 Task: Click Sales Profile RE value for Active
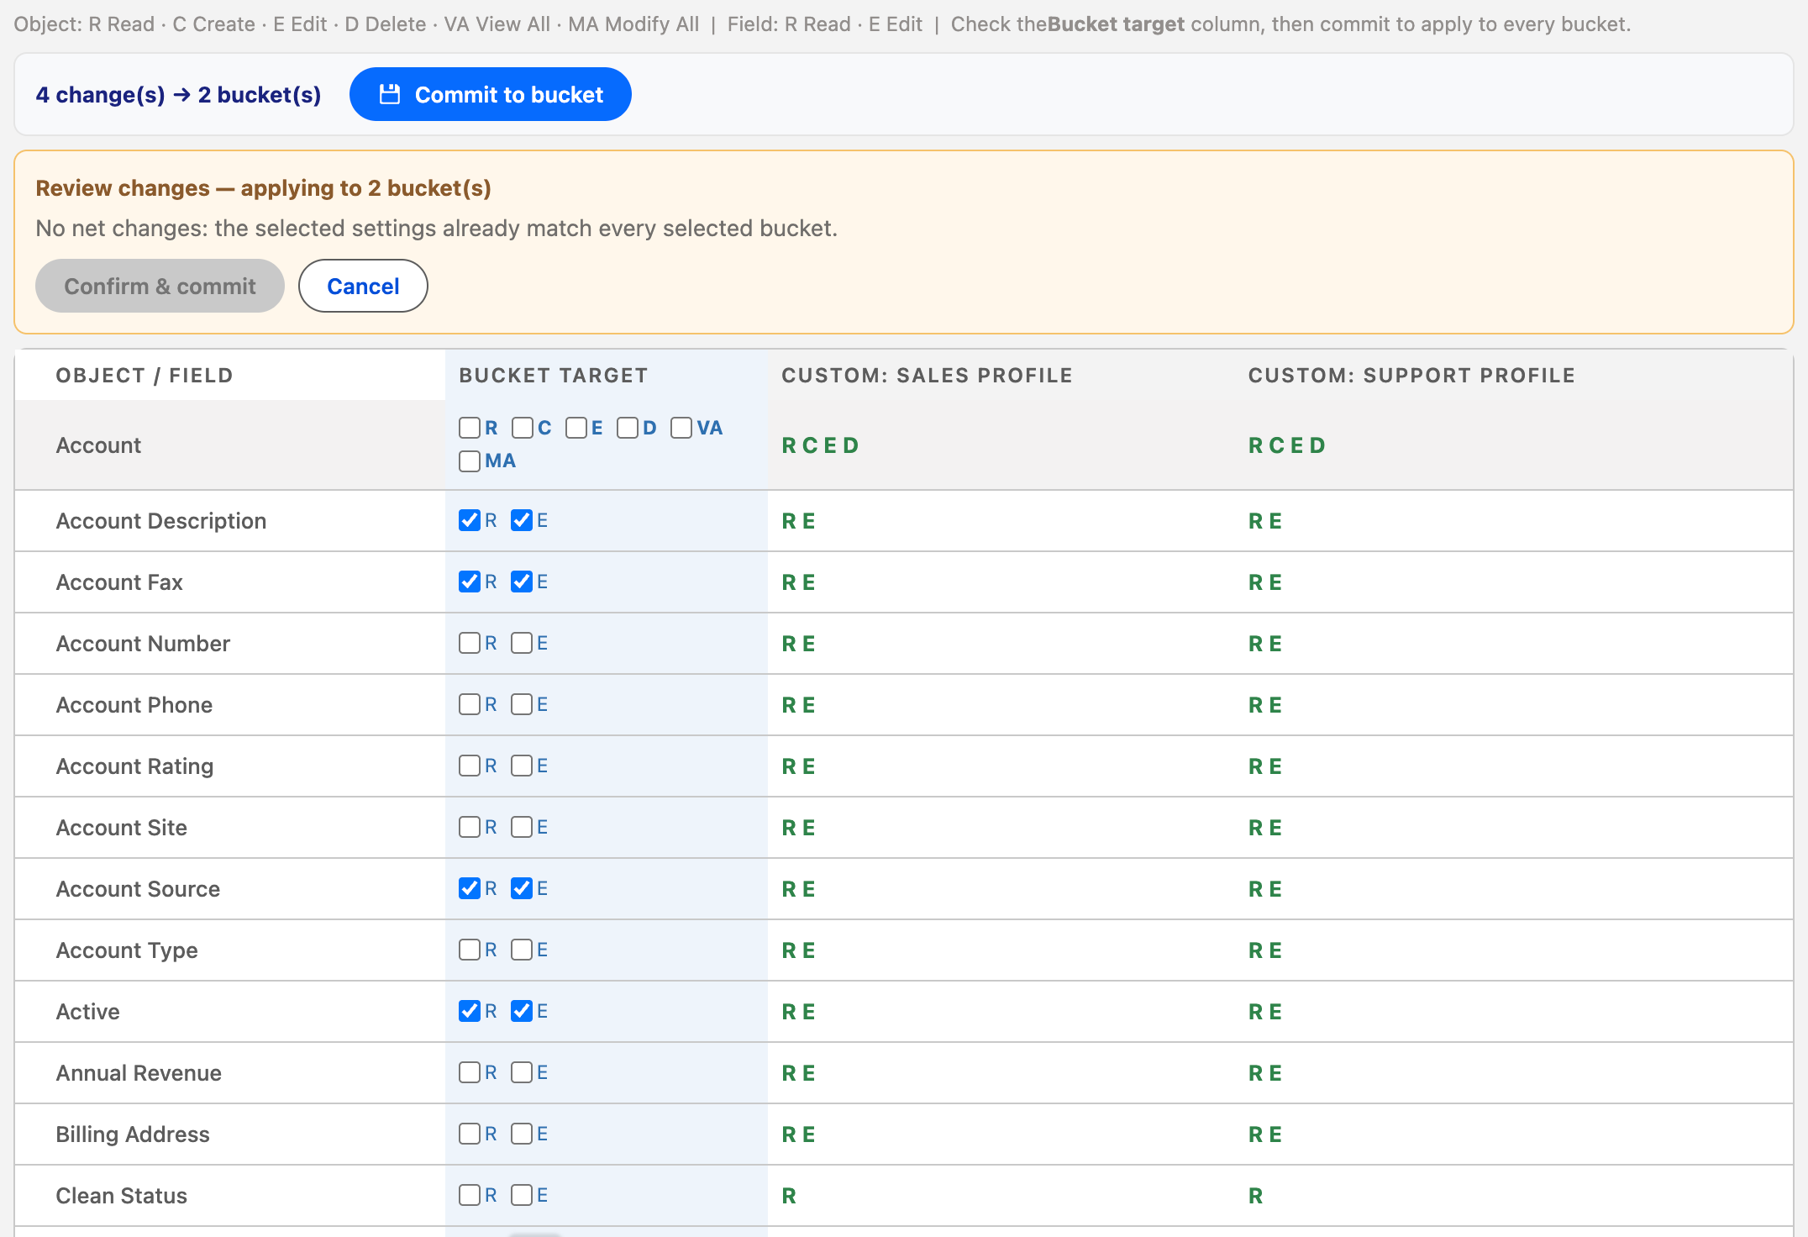point(799,1012)
